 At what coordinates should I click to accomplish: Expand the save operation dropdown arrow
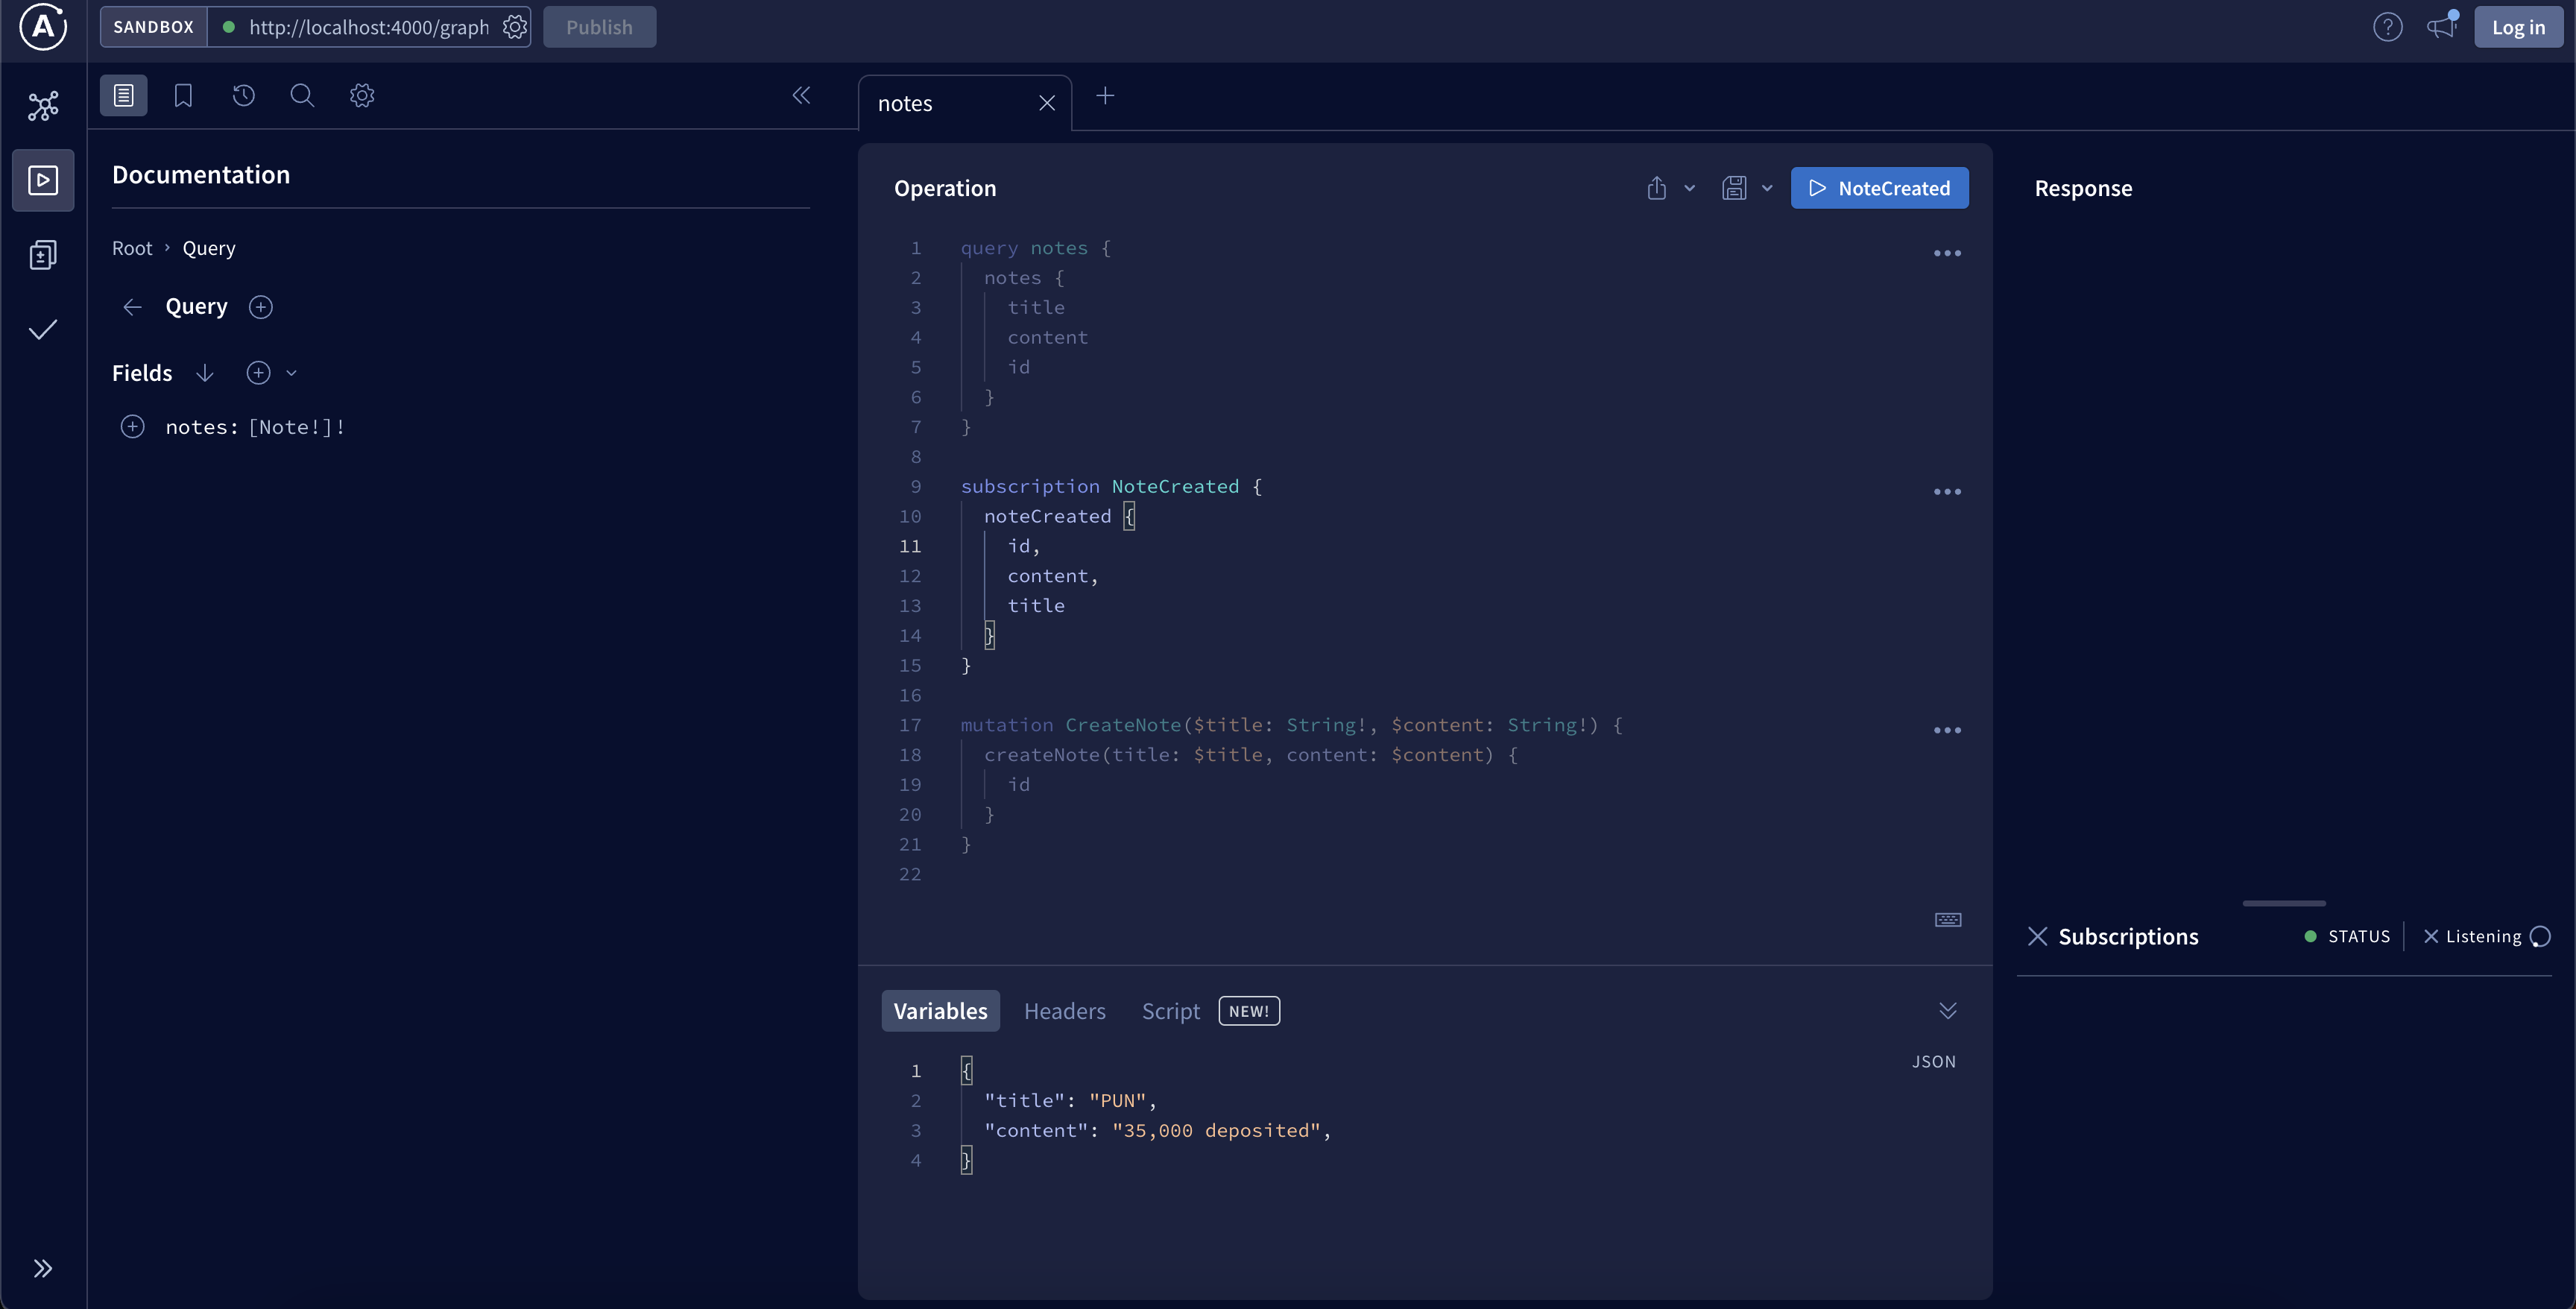1767,188
